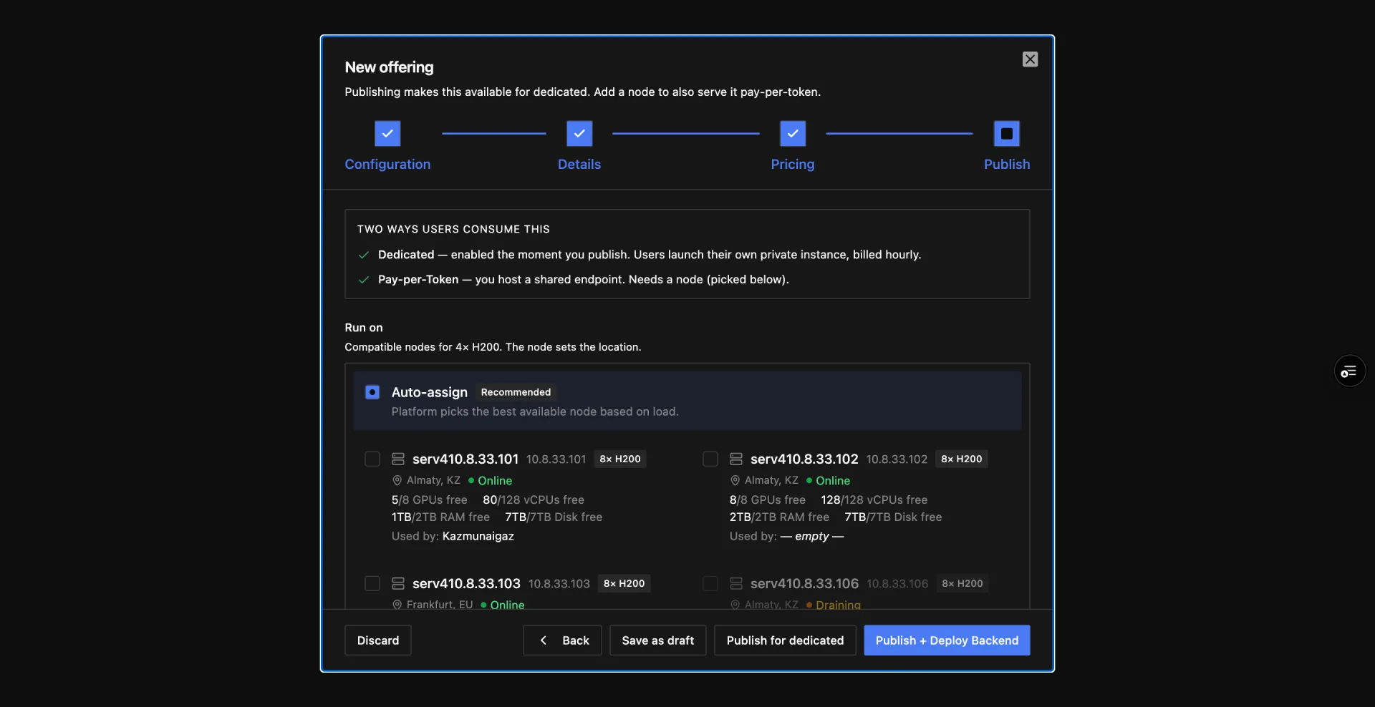Click the Recommended badge
The width and height of the screenshot is (1375, 707).
(516, 392)
